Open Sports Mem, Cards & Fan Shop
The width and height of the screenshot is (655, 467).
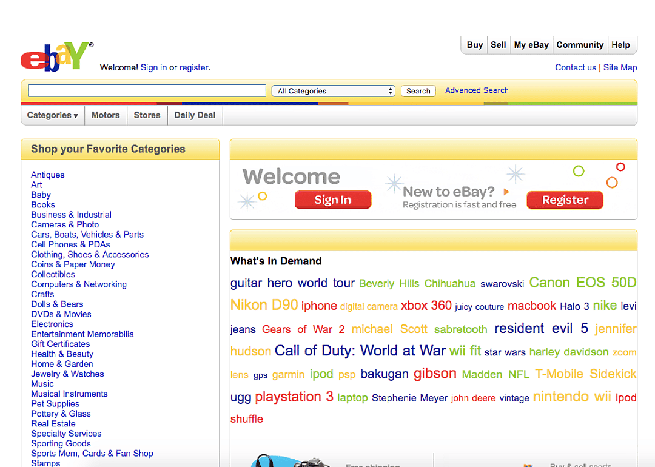click(92, 454)
